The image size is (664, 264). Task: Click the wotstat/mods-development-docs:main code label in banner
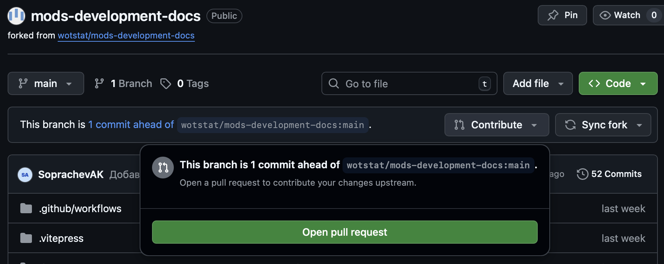tap(273, 125)
